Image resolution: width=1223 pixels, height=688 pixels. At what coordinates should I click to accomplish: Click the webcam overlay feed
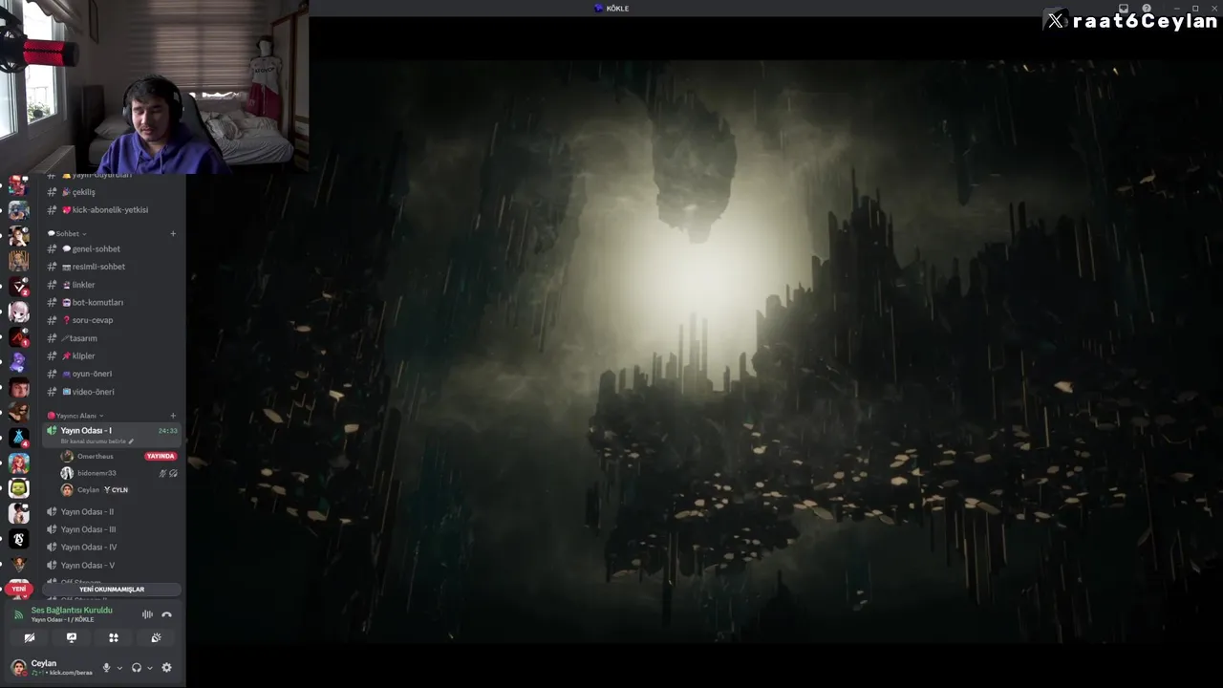click(154, 87)
